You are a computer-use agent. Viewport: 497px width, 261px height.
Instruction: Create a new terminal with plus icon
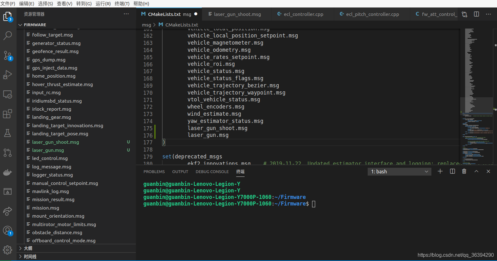(440, 171)
